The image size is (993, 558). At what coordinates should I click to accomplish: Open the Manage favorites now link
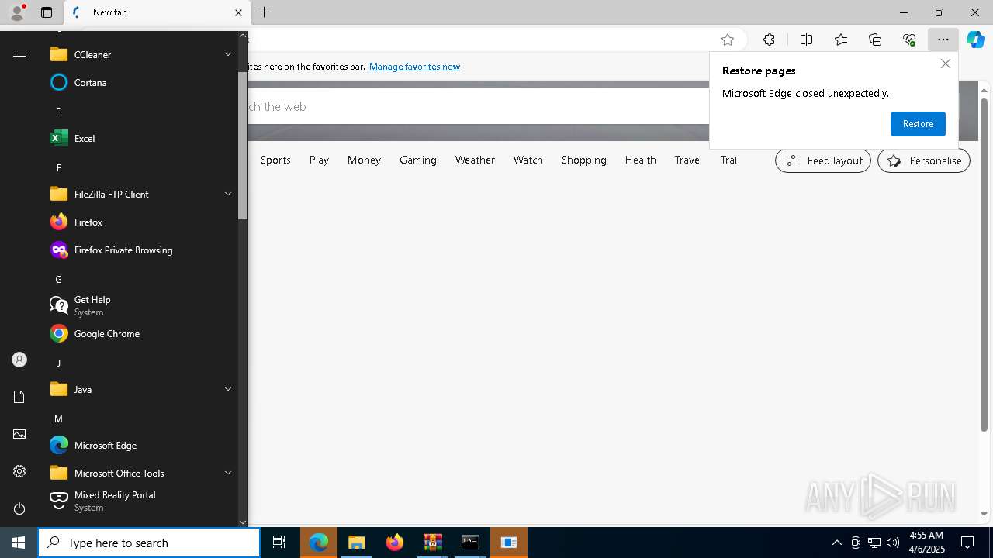click(x=414, y=67)
